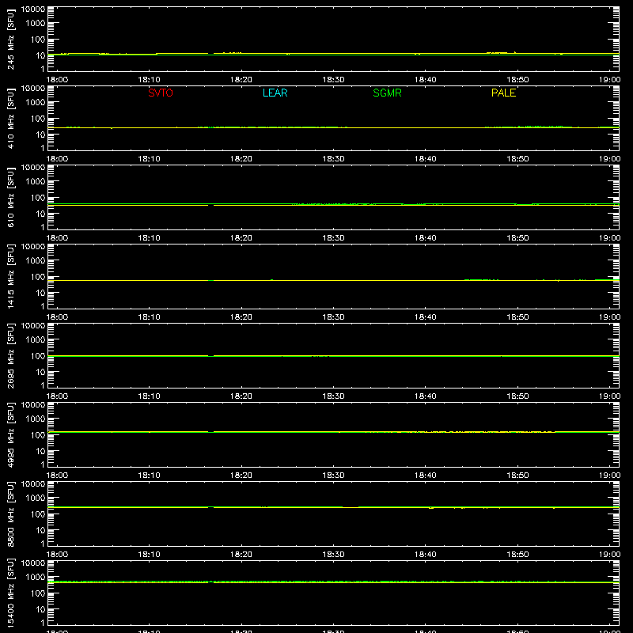The width and height of the screenshot is (633, 633).
Task: Click the cyan LEAR station label
Action: [275, 93]
